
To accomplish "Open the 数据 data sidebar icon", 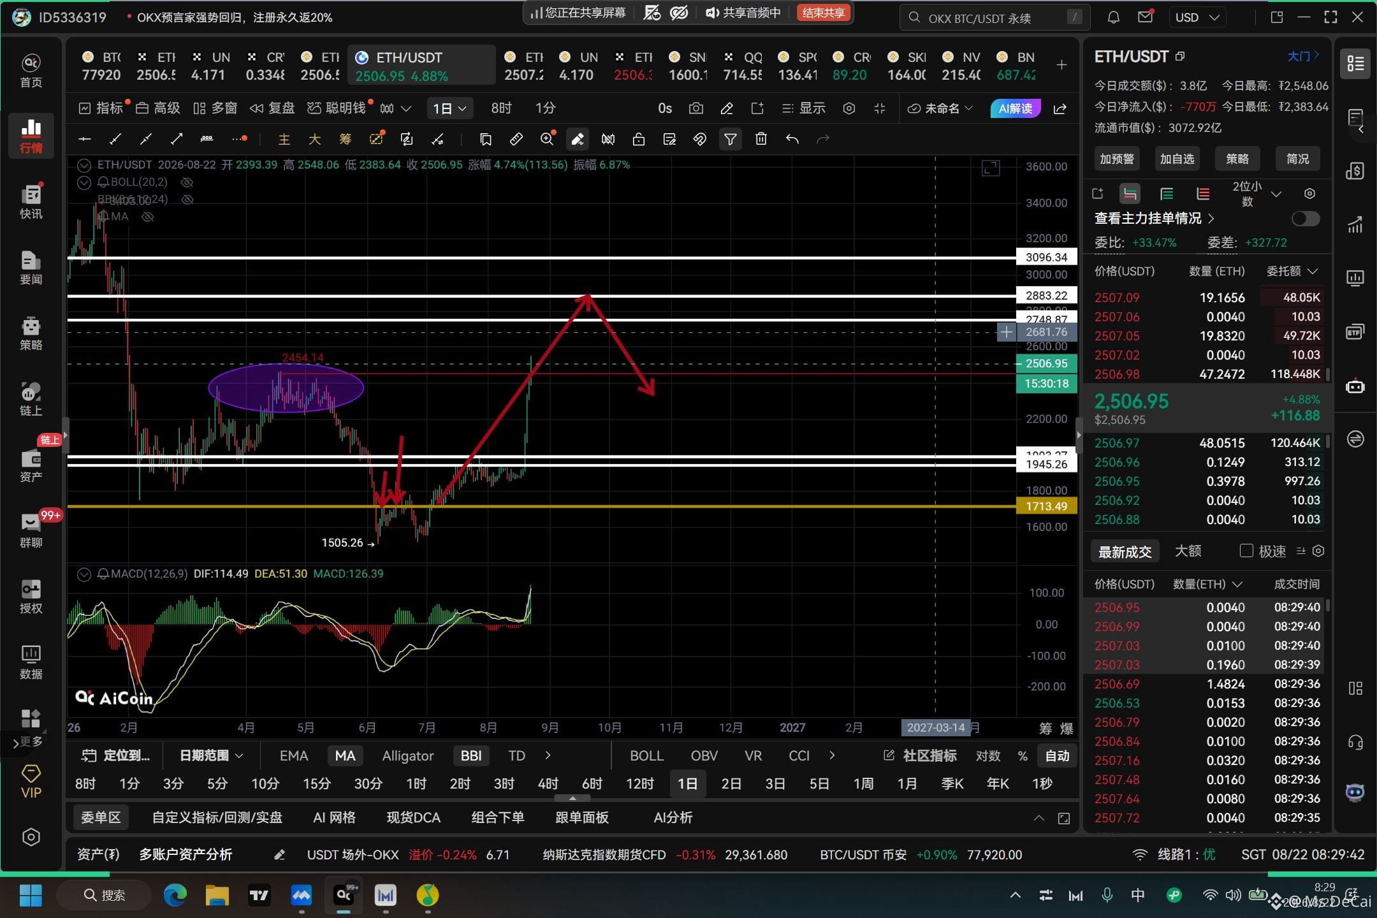I will coord(31,662).
